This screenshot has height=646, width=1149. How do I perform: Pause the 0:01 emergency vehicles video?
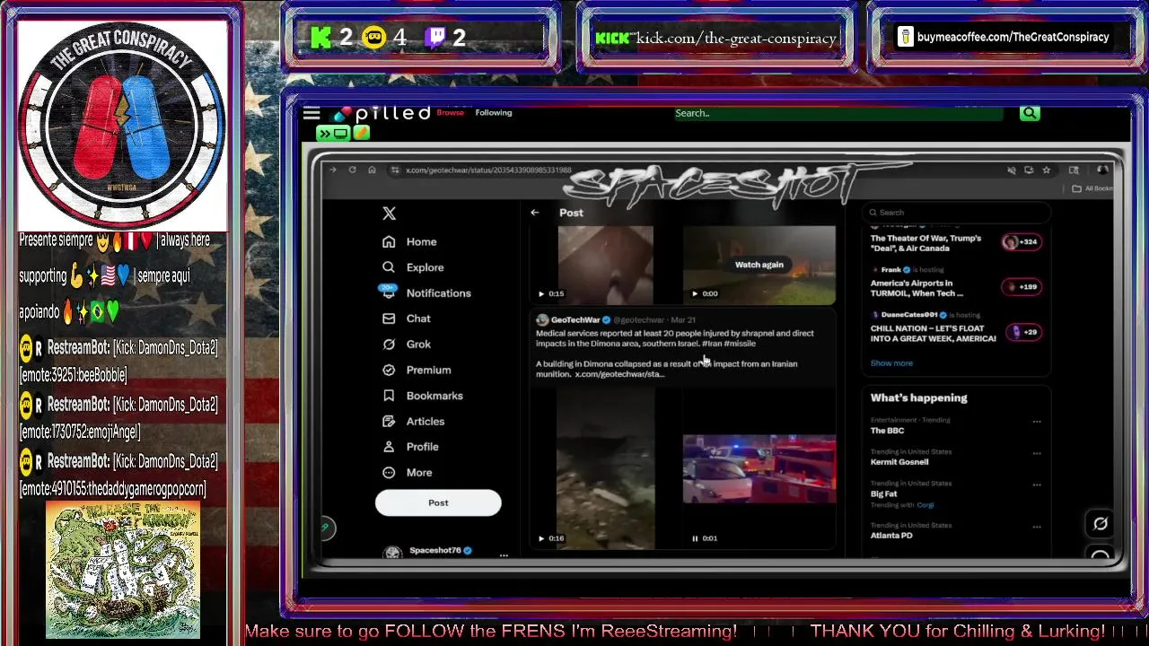point(695,538)
